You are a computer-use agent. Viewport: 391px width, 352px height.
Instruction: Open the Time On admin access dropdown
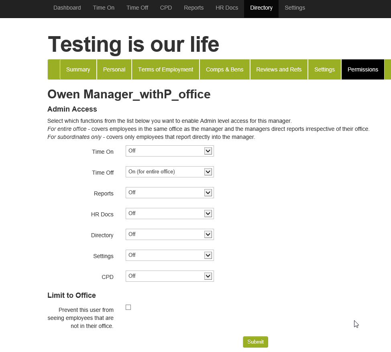click(x=169, y=151)
